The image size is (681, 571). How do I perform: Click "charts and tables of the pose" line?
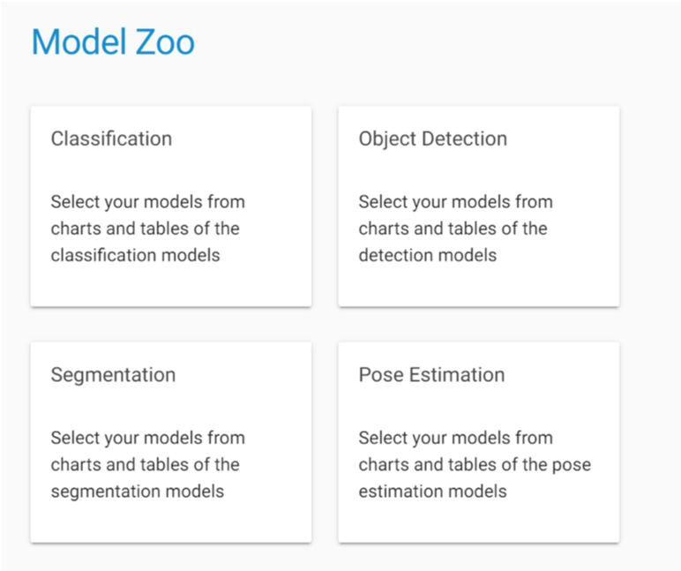(x=475, y=464)
